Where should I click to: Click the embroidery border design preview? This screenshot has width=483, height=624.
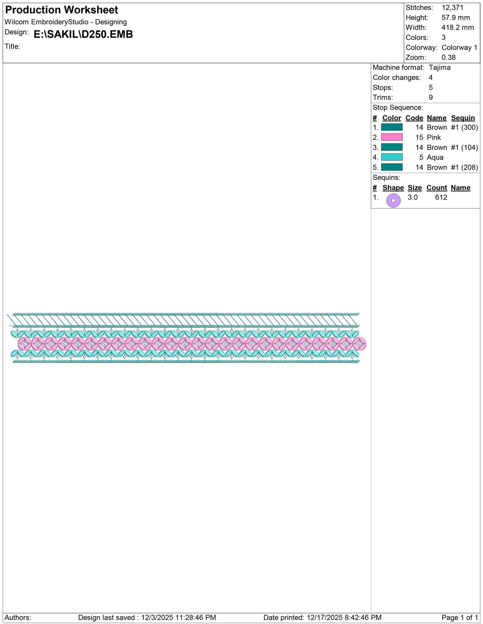tap(187, 338)
